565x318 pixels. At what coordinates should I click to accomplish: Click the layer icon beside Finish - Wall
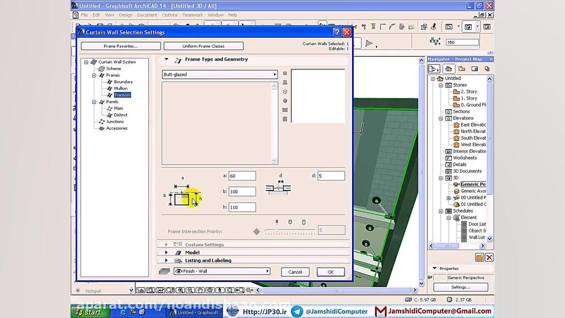pyautogui.click(x=164, y=271)
